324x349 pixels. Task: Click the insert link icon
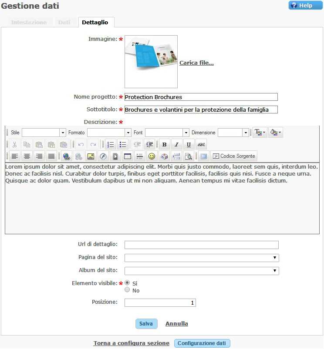point(67,156)
